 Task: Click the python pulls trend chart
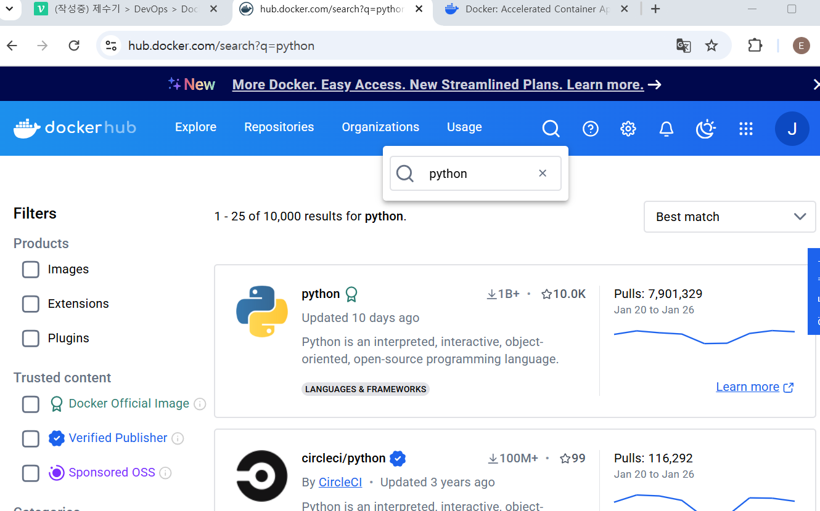click(x=704, y=336)
